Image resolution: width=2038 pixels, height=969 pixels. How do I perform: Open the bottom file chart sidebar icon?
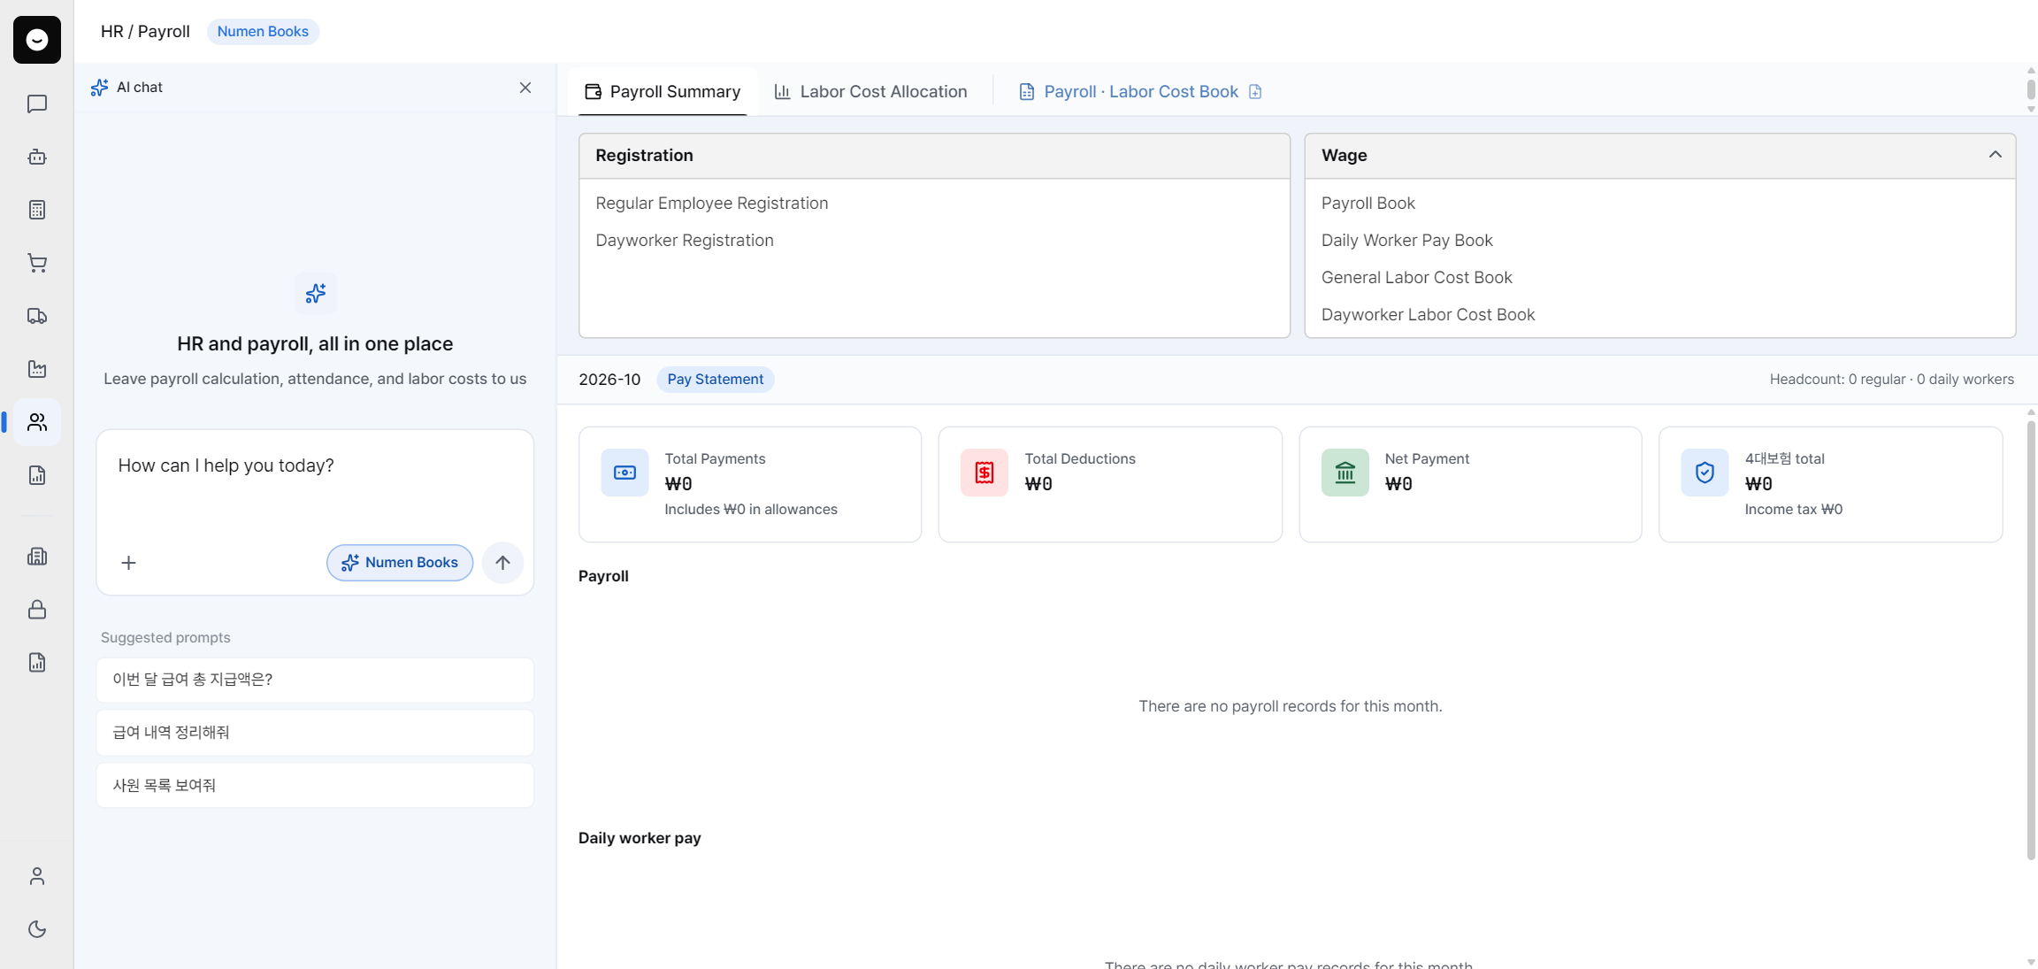tap(37, 663)
